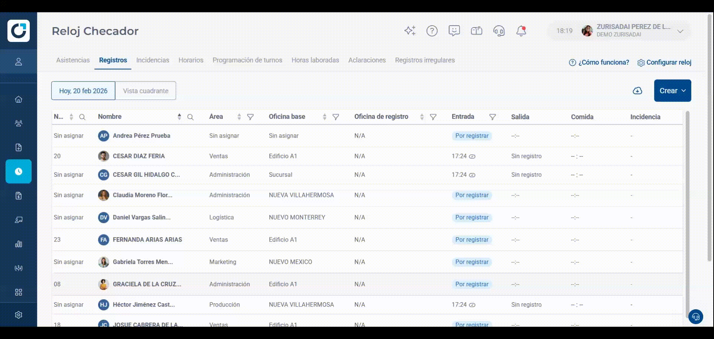Toggle eye icon on CESAR DIAZ FERIA entry
Screen dimensions: 714x339
pos(472,156)
